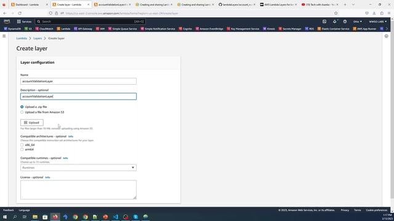Select Upload a .zip file option

[x=22, y=107]
